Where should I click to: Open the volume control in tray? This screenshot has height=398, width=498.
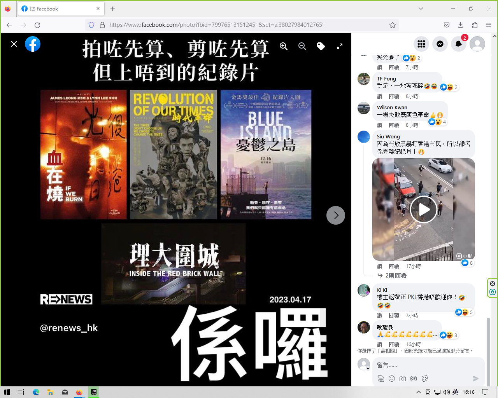[x=446, y=392]
